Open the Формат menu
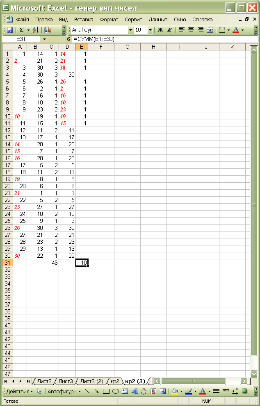The height and width of the screenshot is (406, 260). 109,20
